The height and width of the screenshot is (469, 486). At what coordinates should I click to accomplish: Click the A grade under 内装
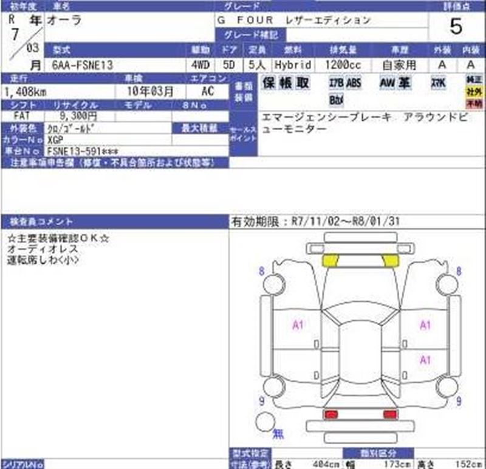pyautogui.click(x=471, y=65)
